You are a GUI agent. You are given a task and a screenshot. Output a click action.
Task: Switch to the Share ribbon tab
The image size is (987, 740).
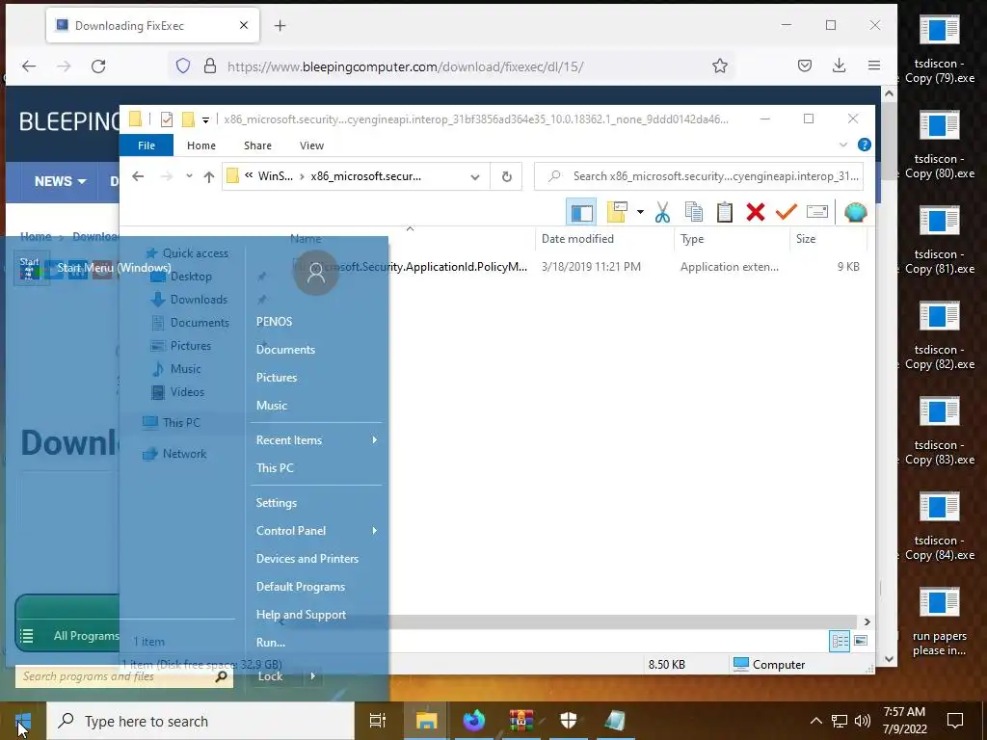click(x=257, y=145)
